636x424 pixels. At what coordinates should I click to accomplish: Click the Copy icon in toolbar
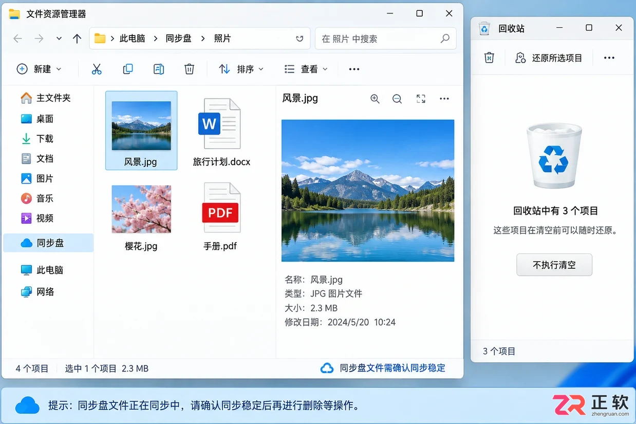point(128,69)
